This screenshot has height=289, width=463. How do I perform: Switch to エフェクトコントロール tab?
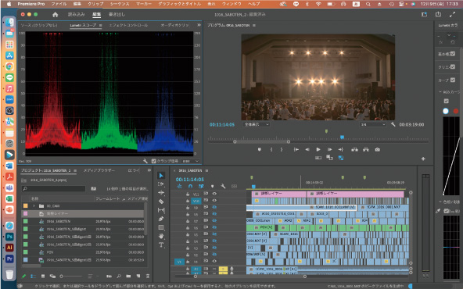128,25
